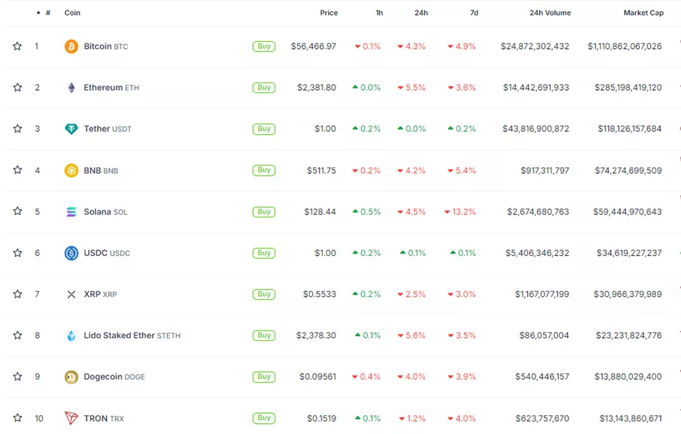Click the Price column header
Screen dimensions: 681x434
(329, 13)
